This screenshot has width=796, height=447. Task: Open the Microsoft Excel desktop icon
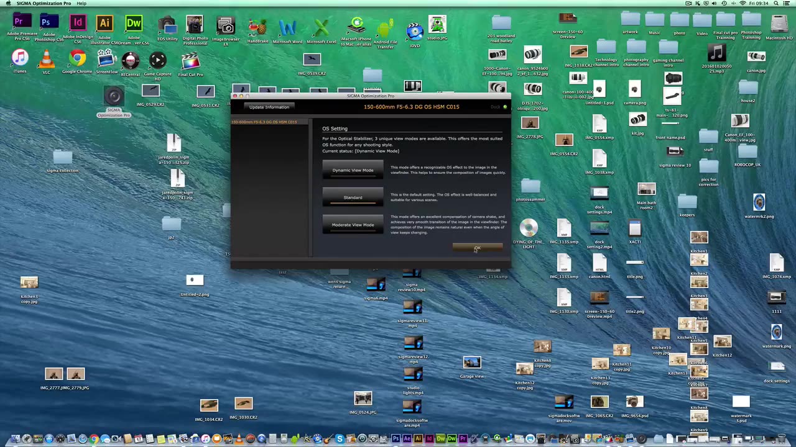pyautogui.click(x=321, y=27)
